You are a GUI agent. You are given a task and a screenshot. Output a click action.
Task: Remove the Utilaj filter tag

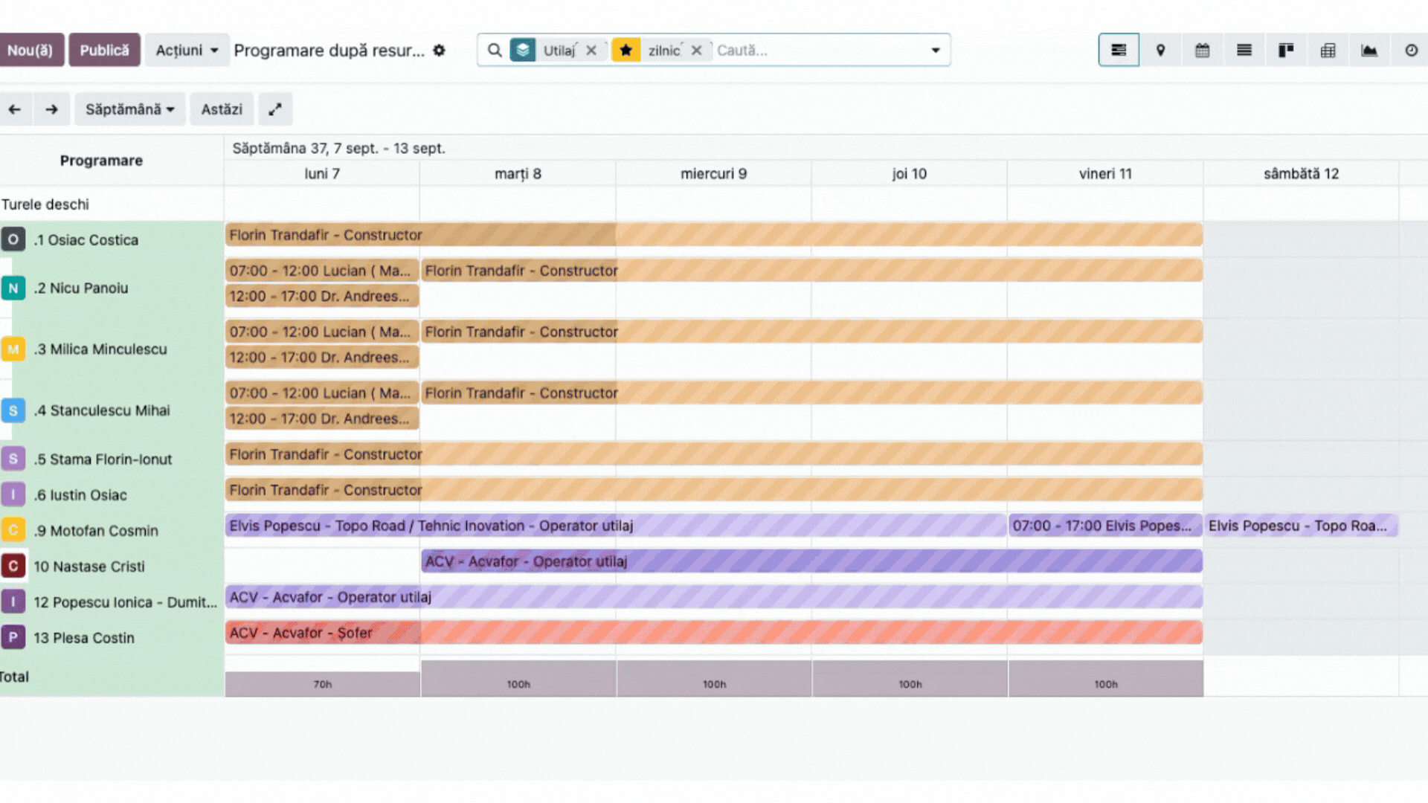[x=591, y=50]
